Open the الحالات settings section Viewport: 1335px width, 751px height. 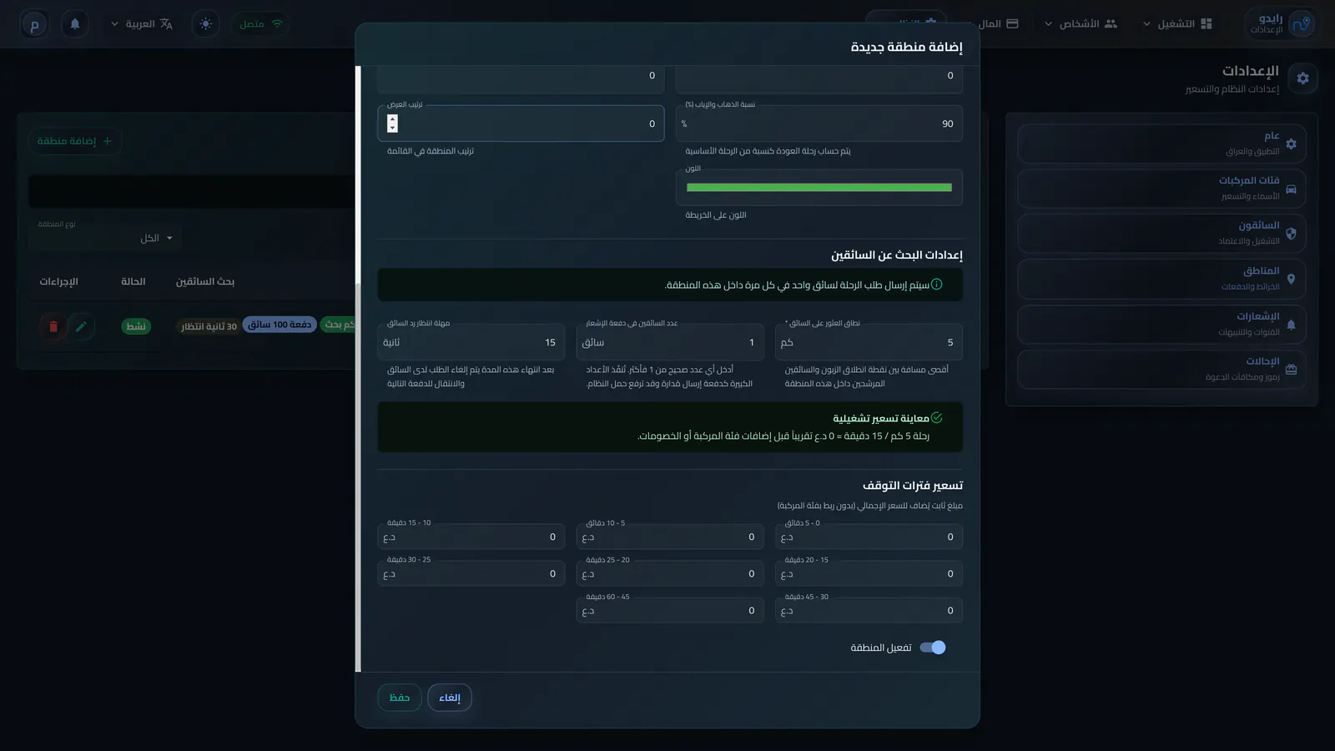(x=1161, y=370)
